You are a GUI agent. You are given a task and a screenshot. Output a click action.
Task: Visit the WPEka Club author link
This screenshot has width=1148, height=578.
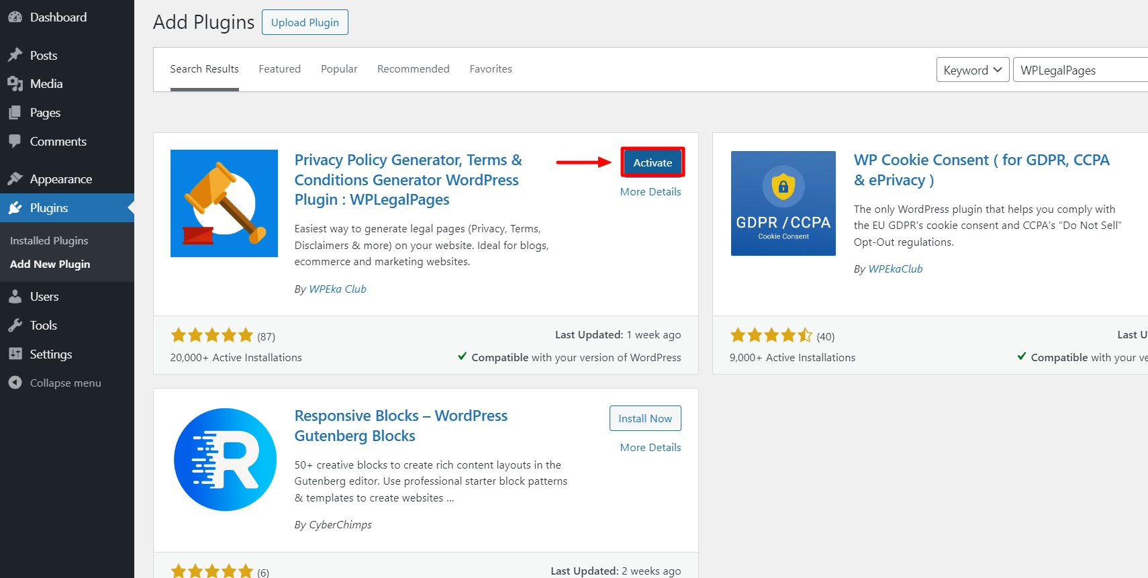pyautogui.click(x=338, y=289)
